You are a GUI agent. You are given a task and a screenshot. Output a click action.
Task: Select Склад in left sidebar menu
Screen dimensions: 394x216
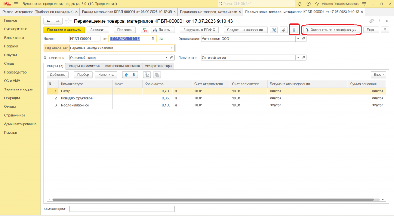pyautogui.click(x=9, y=64)
